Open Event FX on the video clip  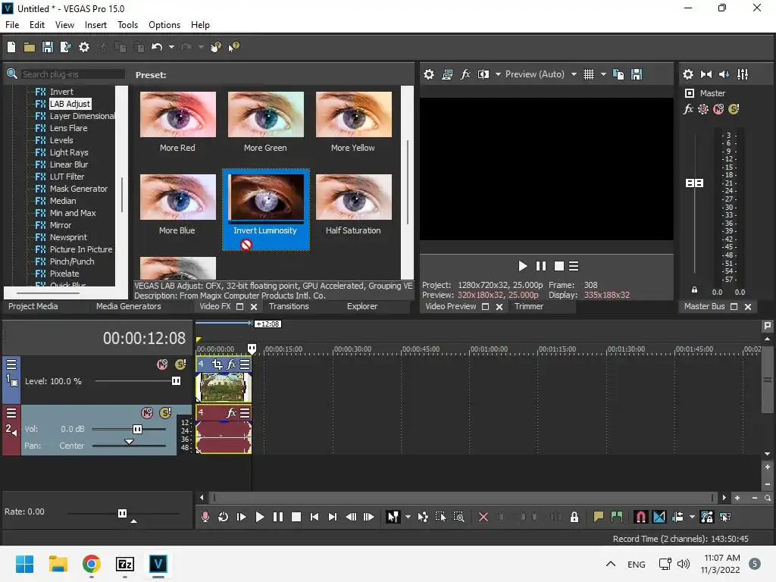pos(231,365)
